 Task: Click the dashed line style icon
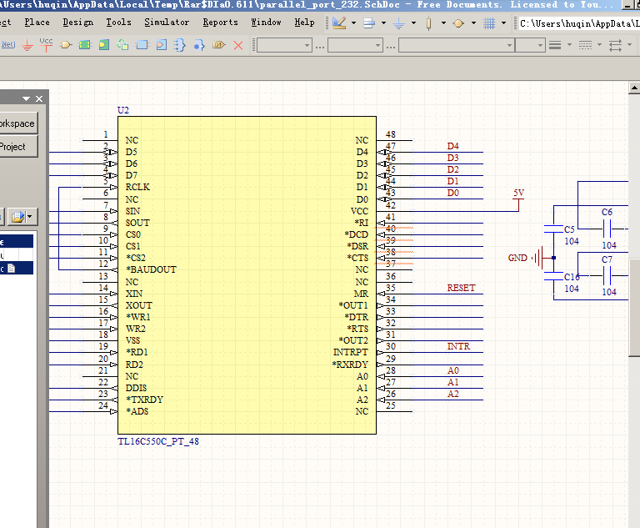585,45
